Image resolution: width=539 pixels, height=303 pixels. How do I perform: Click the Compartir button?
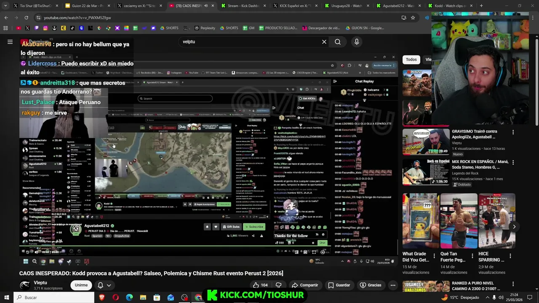(305, 285)
